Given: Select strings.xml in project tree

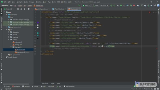Looking at the screenshot, I should tap(17, 45).
